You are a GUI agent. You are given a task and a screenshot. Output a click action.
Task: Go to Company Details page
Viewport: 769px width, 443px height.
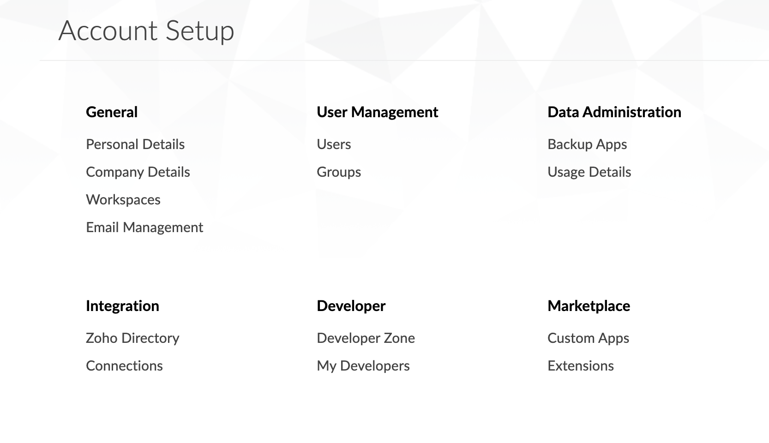tap(138, 172)
